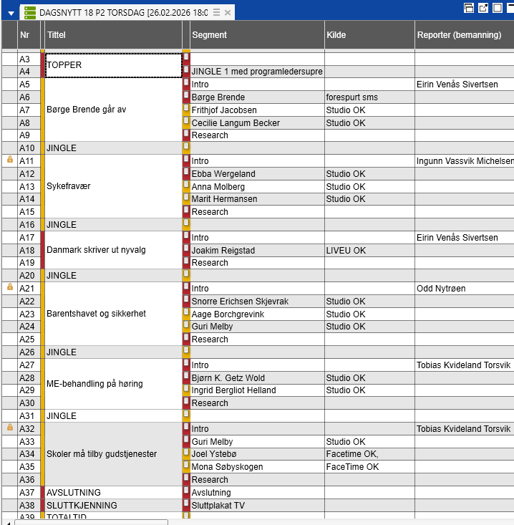This screenshot has width=514, height=525.
Task: Click the lock icon on row A11
Action: (x=9, y=161)
